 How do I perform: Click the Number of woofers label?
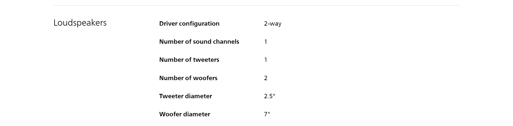point(188,78)
